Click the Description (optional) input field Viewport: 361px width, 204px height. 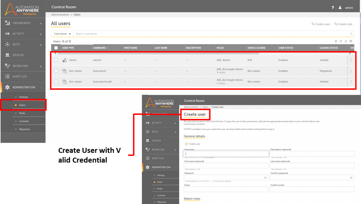312,154
